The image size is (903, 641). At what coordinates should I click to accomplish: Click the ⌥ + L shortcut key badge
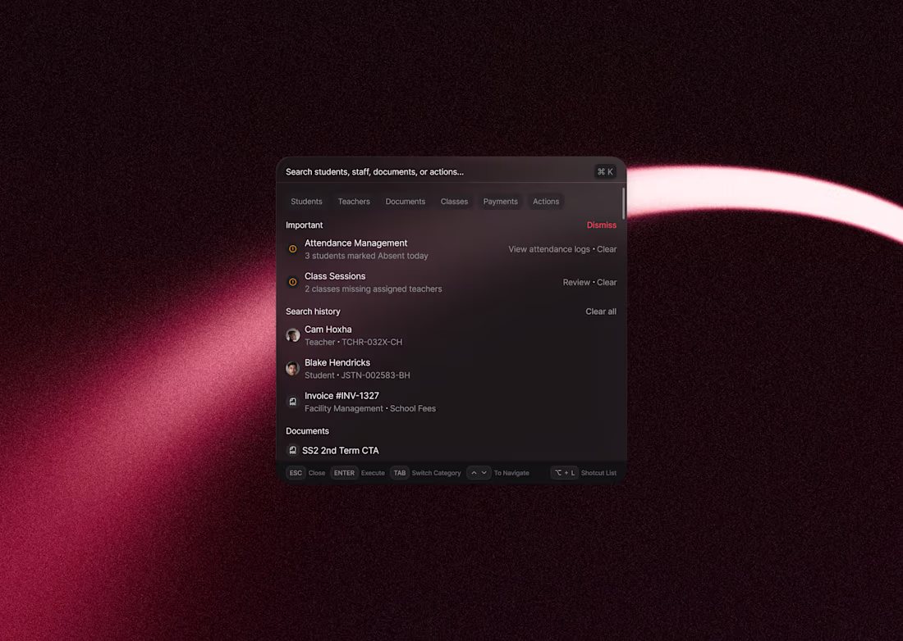pos(565,473)
